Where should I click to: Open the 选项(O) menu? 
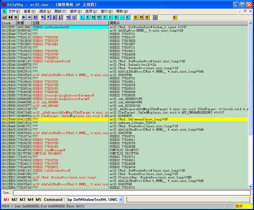[91, 11]
